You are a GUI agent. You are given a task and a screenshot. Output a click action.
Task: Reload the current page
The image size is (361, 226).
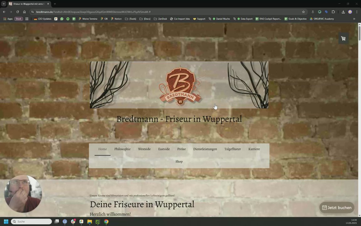point(18,12)
